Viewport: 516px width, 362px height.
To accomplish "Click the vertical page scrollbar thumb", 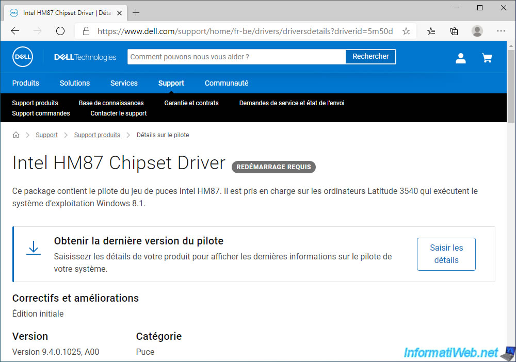I will click(x=511, y=86).
